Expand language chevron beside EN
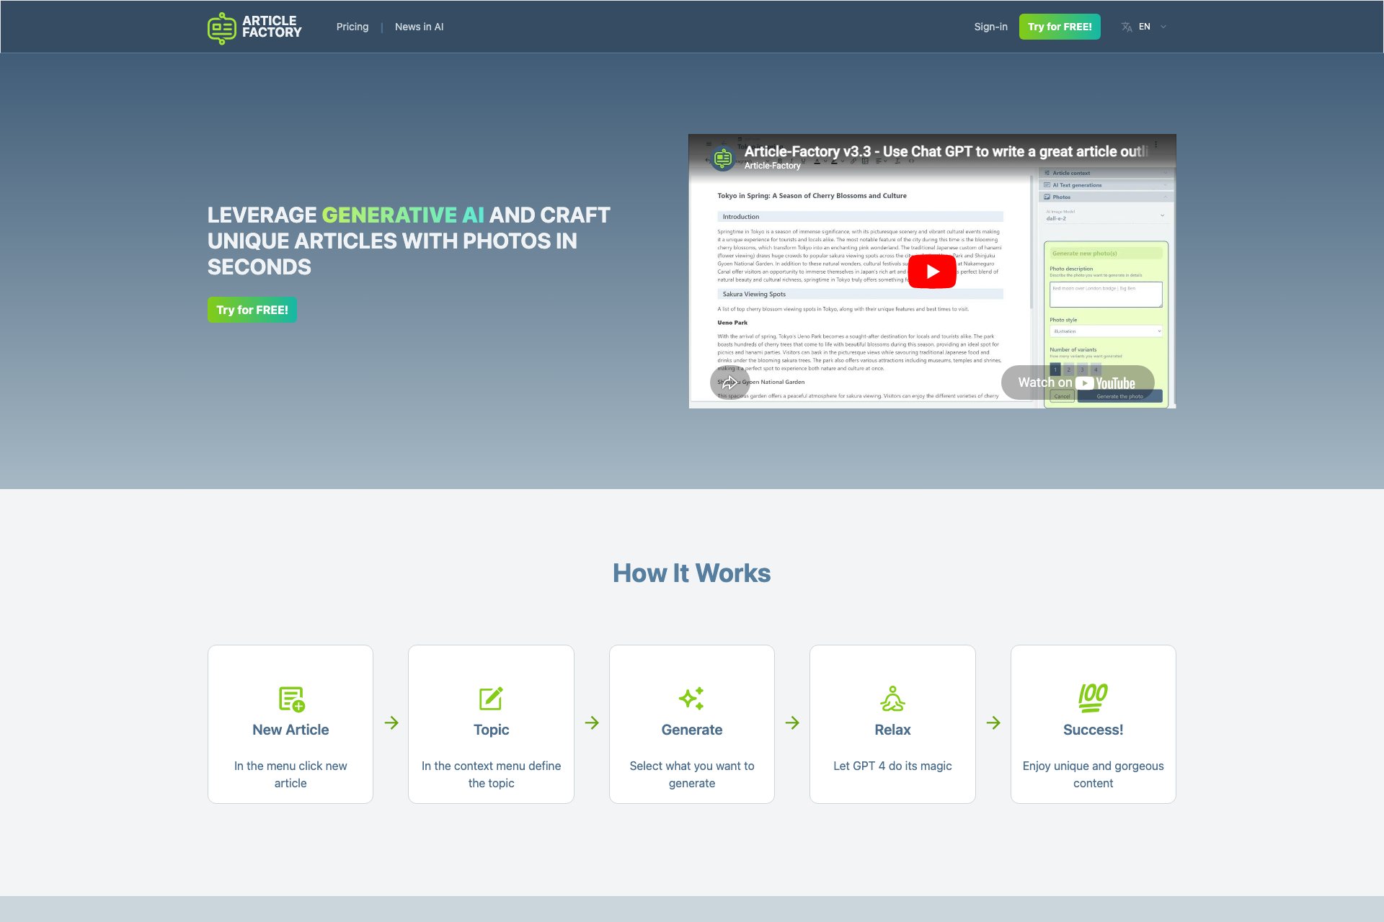 1163,27
